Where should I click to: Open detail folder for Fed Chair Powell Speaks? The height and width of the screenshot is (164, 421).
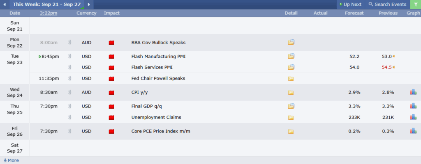(x=291, y=78)
